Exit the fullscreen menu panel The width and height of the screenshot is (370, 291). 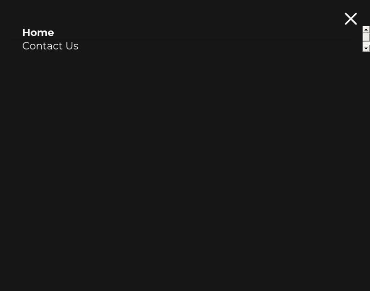[351, 18]
